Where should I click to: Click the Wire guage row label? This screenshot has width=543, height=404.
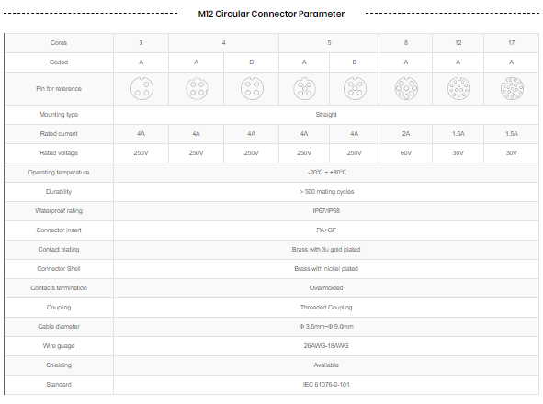tap(59, 346)
